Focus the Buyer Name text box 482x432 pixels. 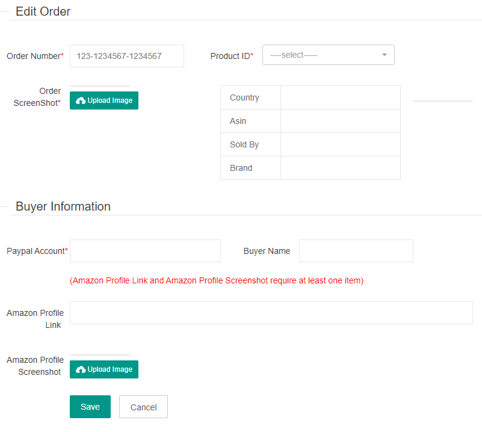pos(356,251)
